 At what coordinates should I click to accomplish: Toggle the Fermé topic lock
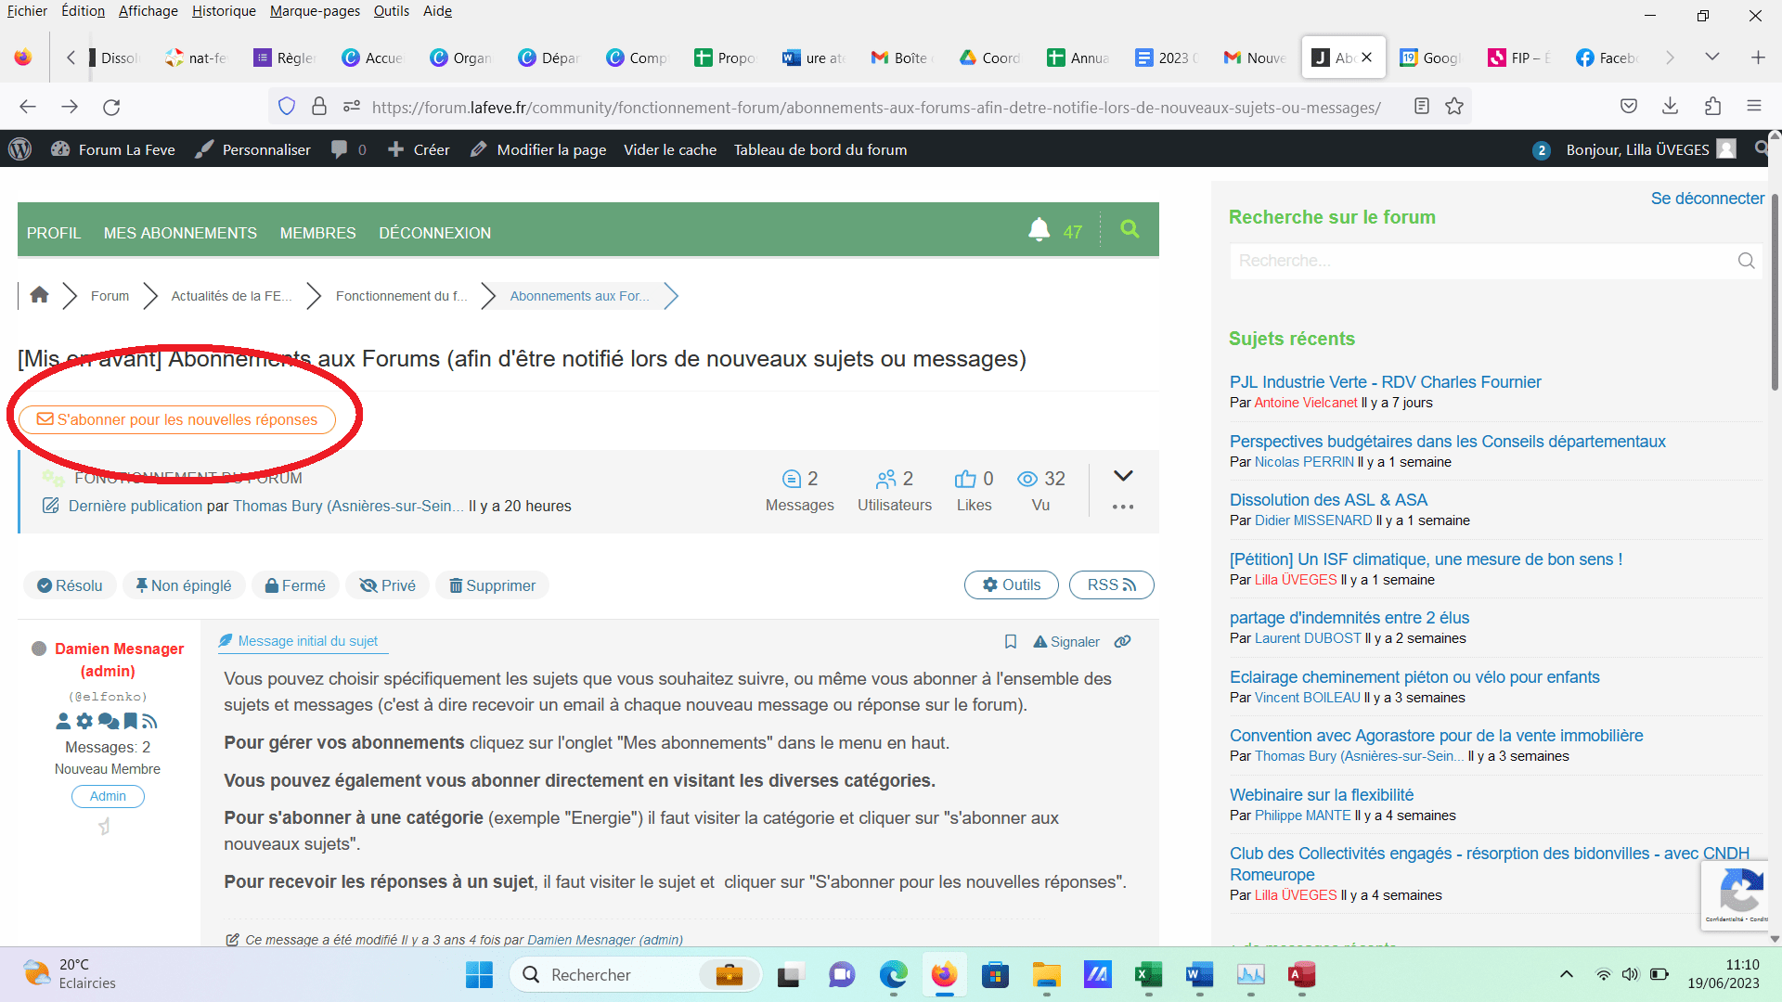pyautogui.click(x=295, y=585)
